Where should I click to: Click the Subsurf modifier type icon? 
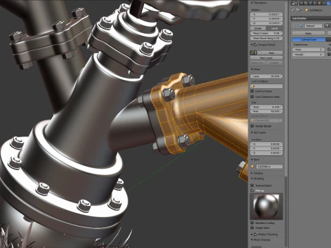pyautogui.click(x=301, y=25)
